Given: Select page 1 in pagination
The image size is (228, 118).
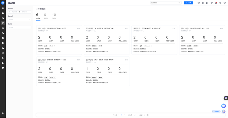Looking at the screenshot, I should (x=122, y=115).
